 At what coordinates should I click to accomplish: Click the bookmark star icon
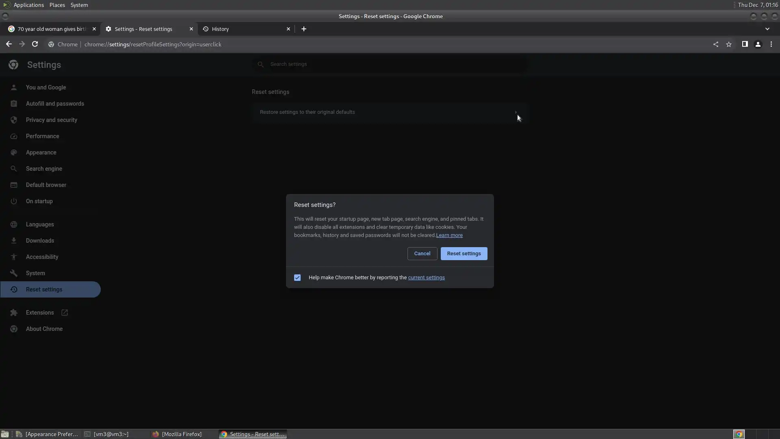[729, 44]
